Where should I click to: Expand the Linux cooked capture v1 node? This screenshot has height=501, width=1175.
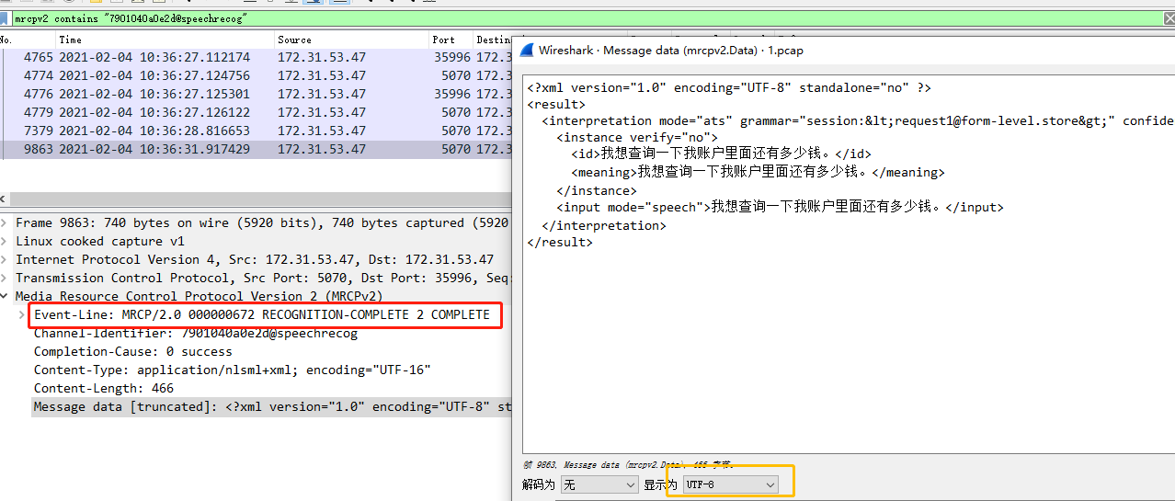tap(6, 242)
